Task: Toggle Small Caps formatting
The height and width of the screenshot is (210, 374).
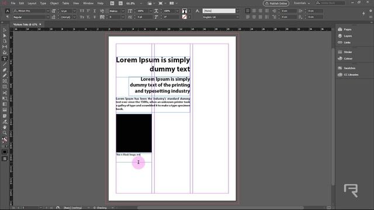Action: point(82,17)
